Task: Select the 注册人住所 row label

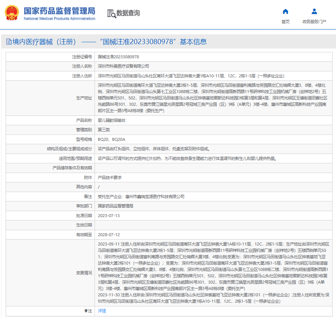Action: point(82,76)
